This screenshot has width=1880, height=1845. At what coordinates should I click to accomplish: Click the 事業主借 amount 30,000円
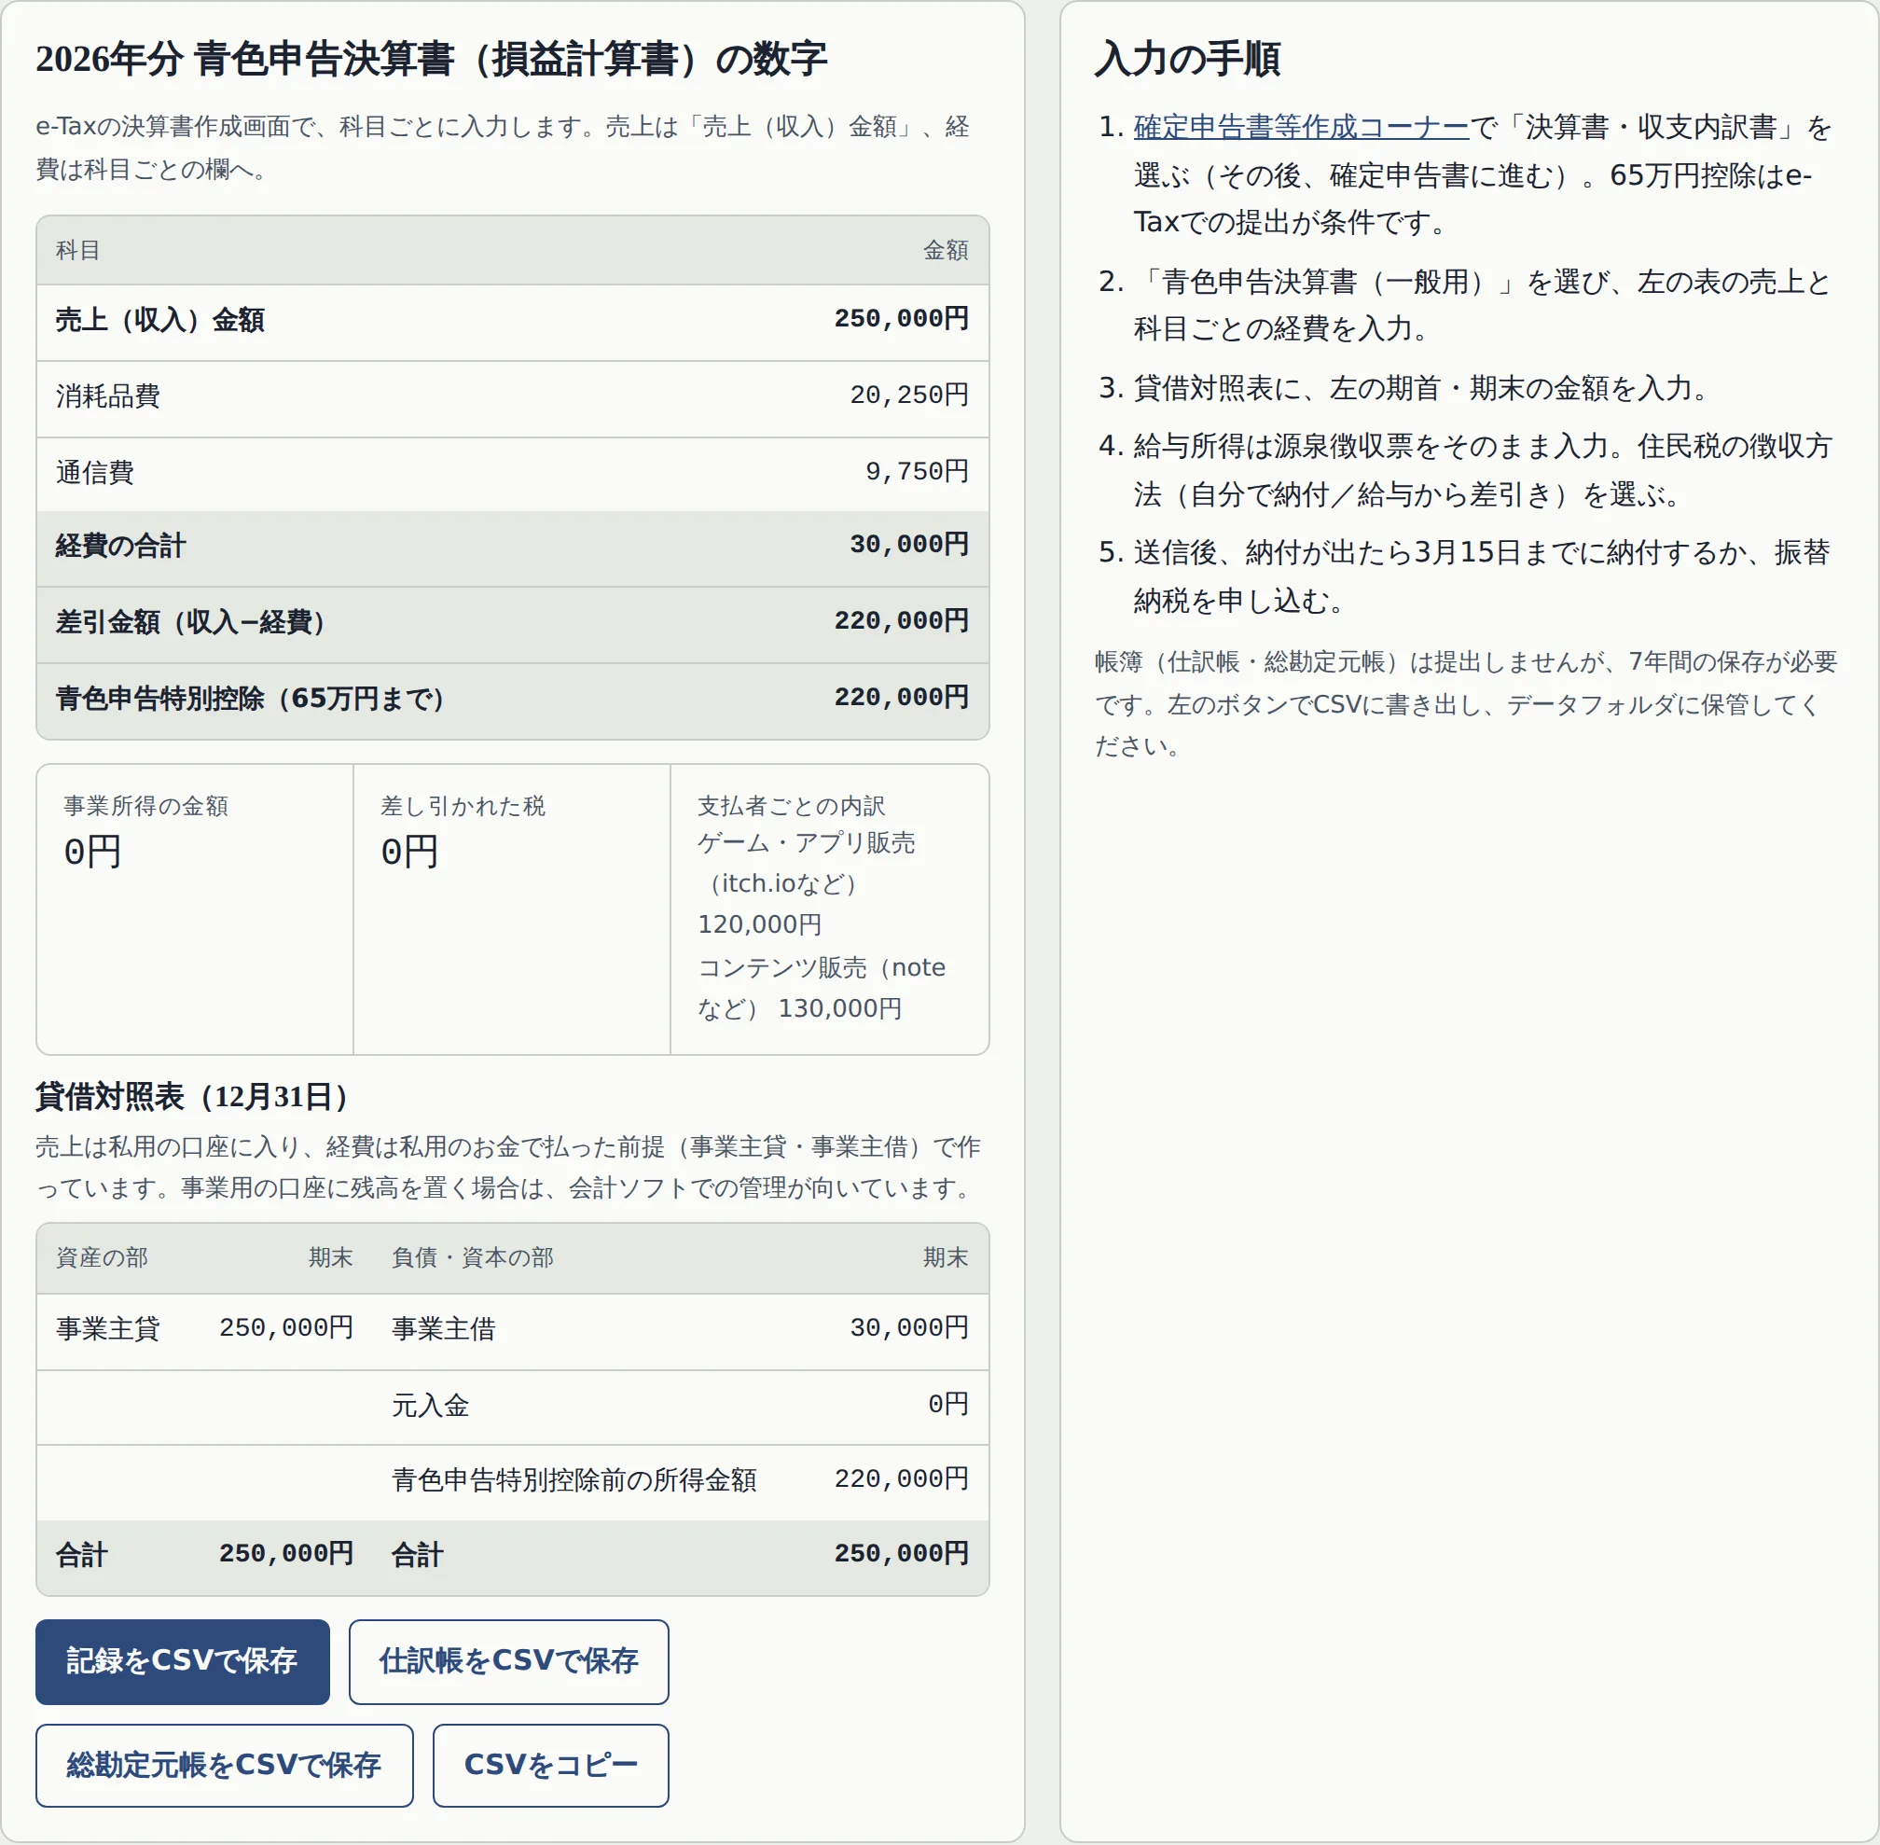pos(909,1328)
